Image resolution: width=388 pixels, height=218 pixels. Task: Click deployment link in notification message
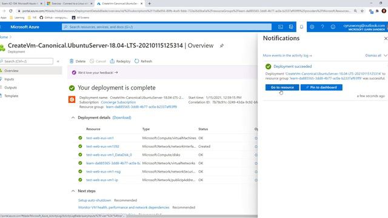(x=333, y=74)
